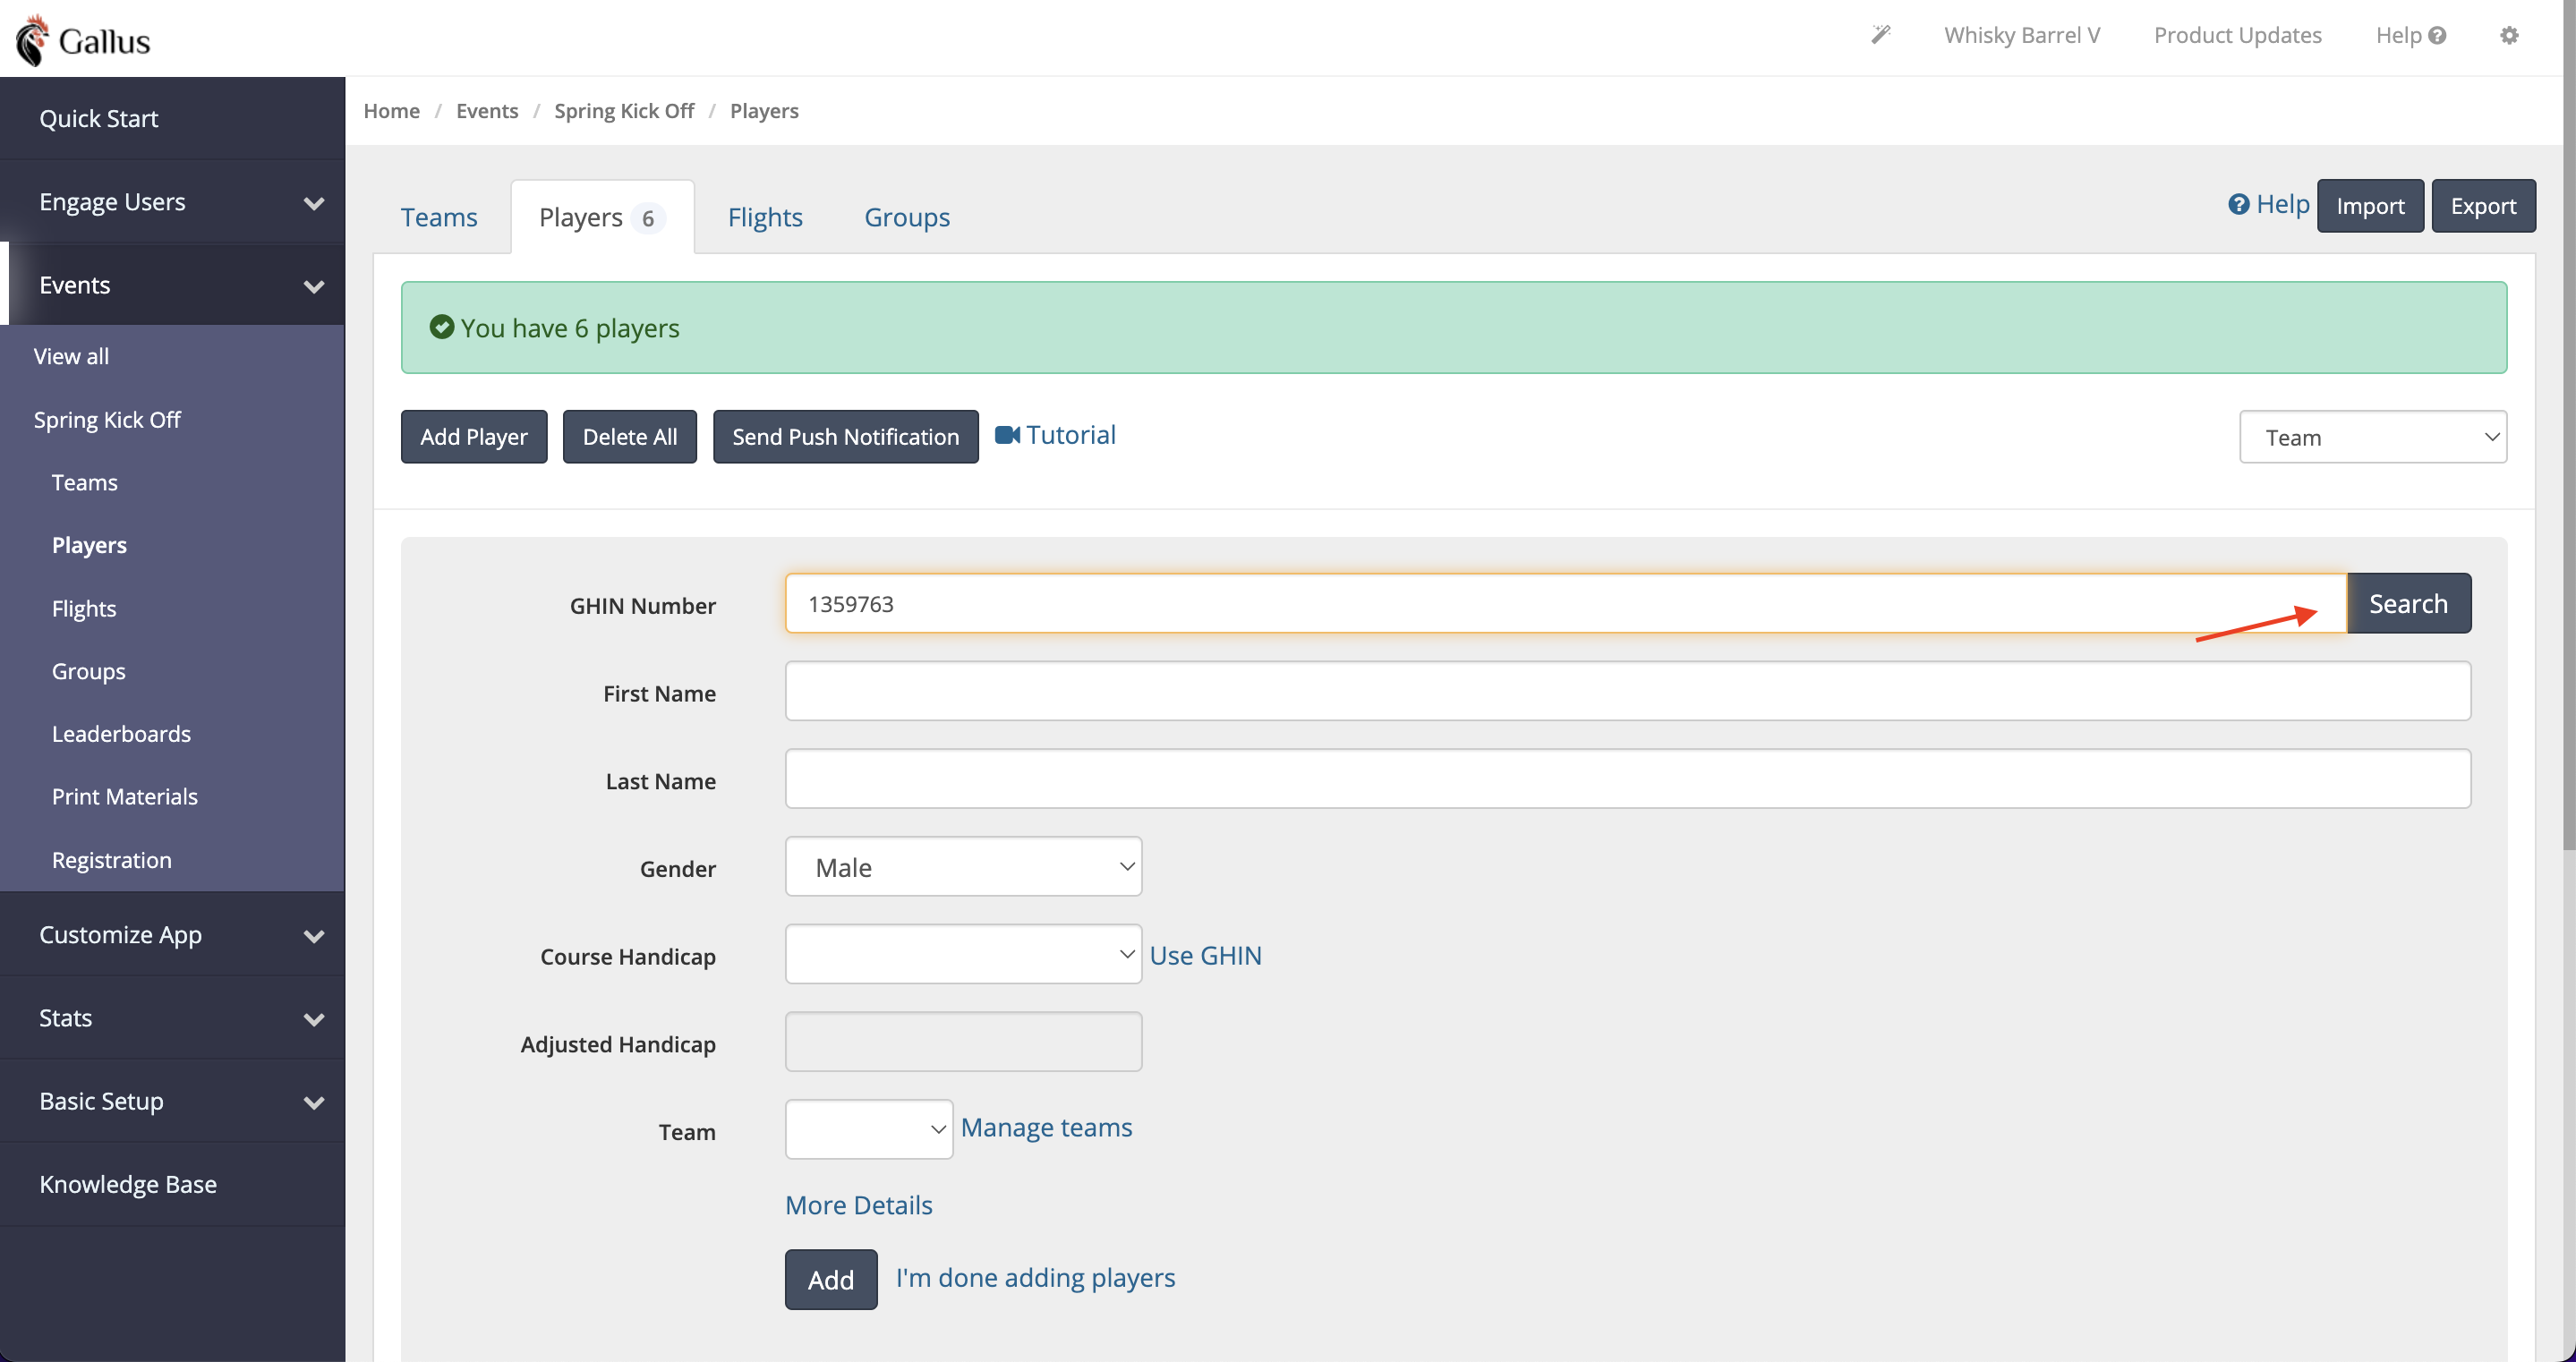Click the Search button for GHIN
Viewport: 2576px width, 1362px height.
pos(2409,603)
